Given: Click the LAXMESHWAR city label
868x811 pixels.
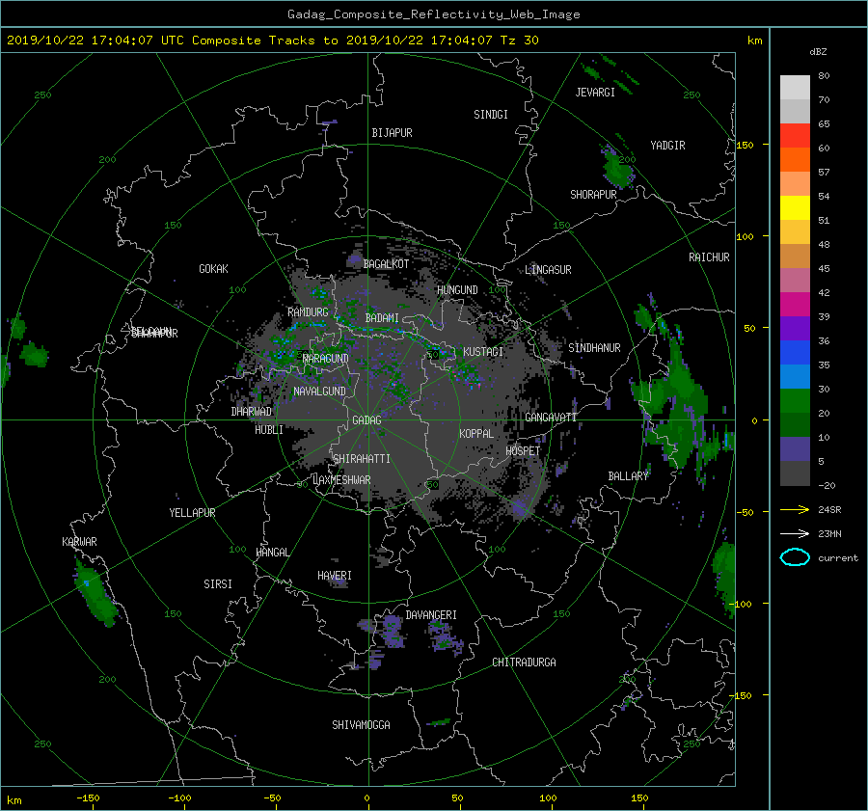Looking at the screenshot, I should click(x=341, y=480).
